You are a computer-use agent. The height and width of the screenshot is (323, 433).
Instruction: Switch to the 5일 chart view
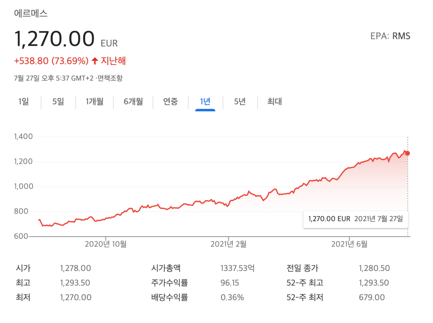58,102
